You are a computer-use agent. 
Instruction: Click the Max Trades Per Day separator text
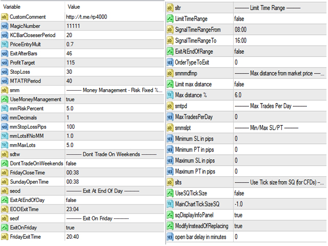(x=271, y=106)
